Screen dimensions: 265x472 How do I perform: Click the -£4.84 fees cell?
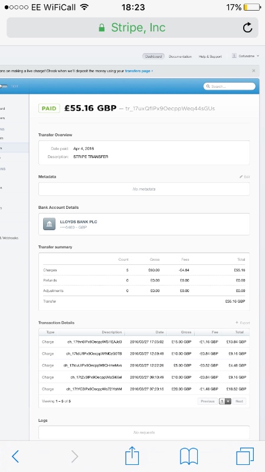[x=184, y=270]
